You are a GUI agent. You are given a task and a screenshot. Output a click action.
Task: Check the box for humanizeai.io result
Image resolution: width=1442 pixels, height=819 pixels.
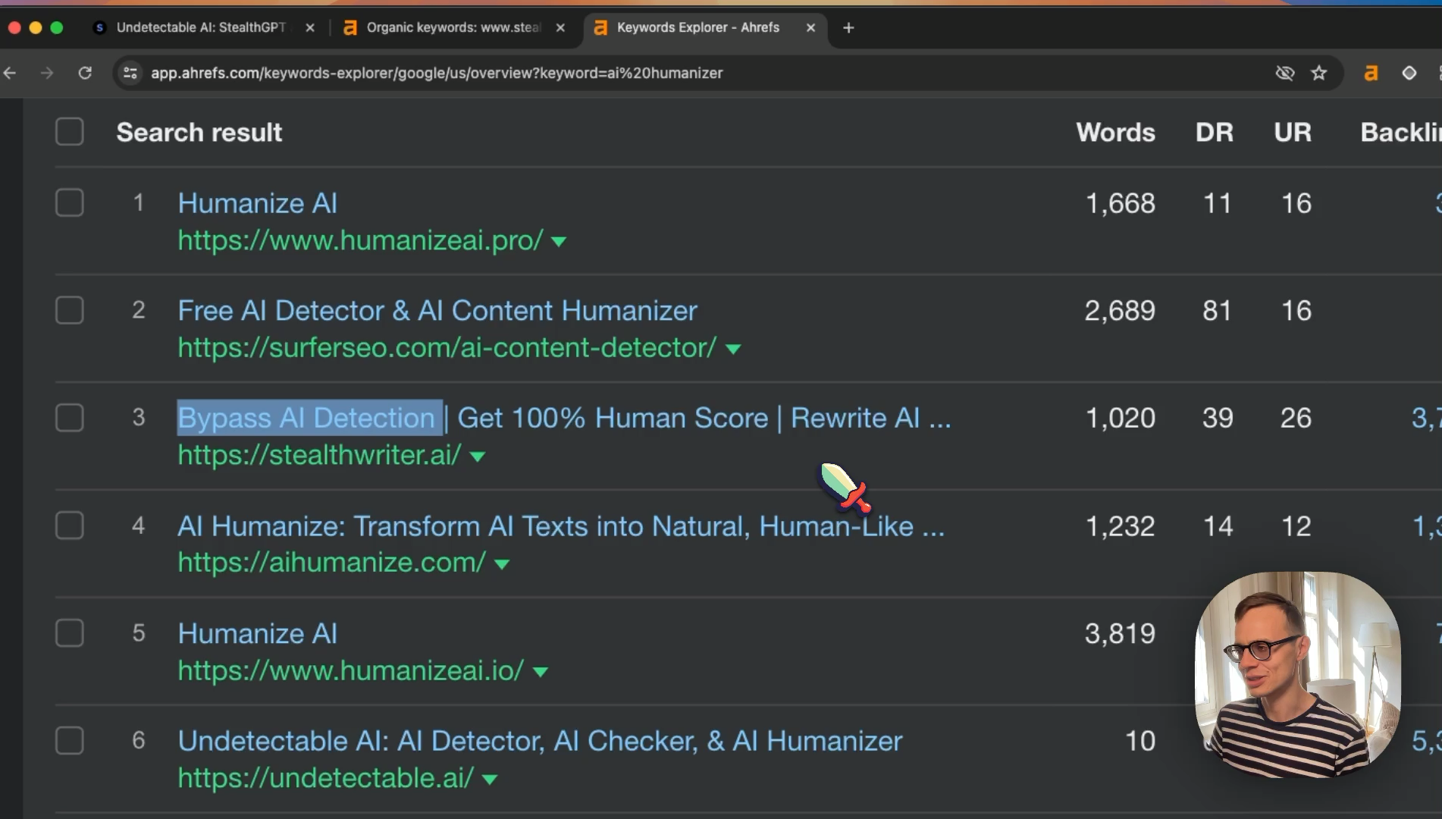coord(70,633)
